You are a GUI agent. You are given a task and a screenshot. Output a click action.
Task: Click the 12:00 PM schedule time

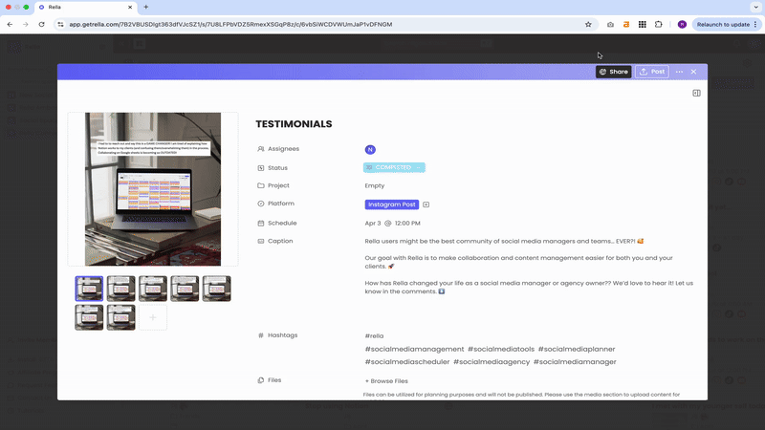(x=407, y=224)
